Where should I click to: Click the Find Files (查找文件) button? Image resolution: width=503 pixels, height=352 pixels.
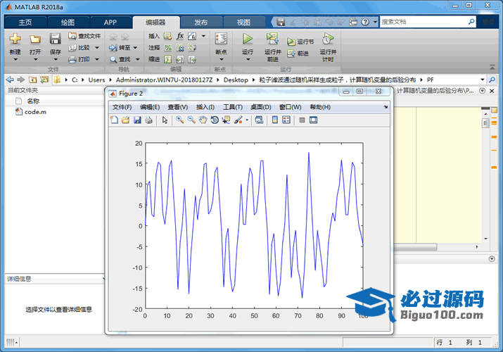tap(84, 36)
